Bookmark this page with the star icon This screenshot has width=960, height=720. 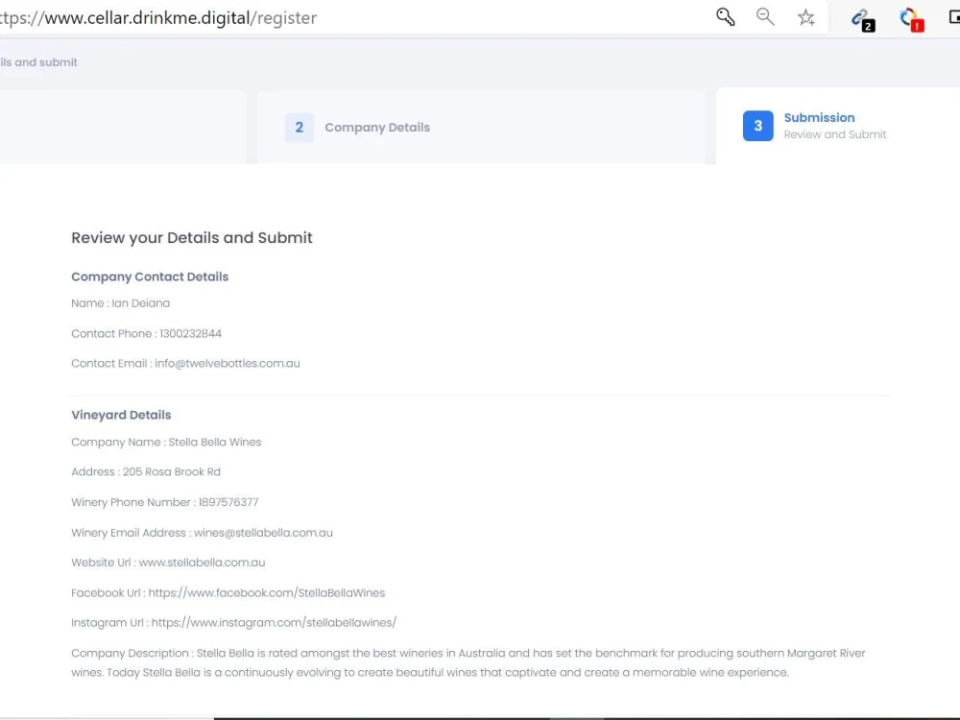[806, 17]
